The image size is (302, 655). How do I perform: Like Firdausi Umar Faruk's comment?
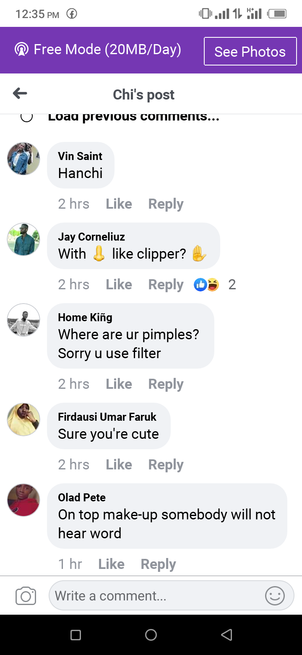click(119, 465)
